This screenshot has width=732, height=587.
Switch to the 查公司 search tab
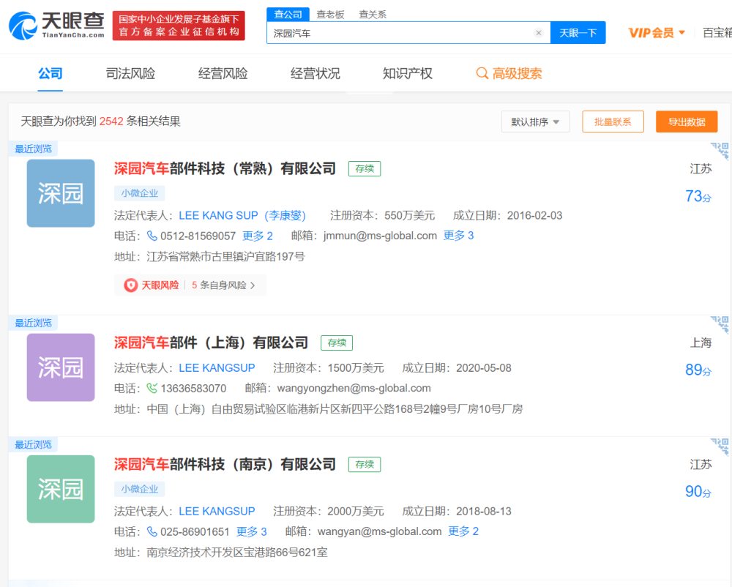[288, 15]
